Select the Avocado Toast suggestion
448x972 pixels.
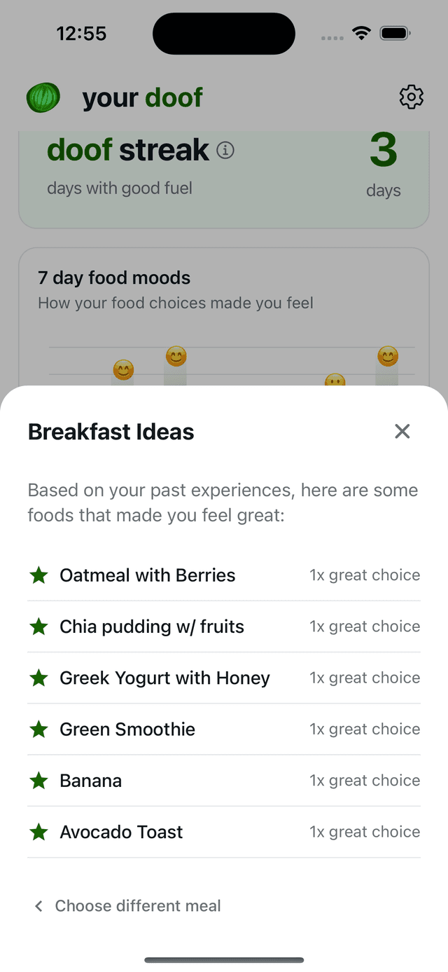[121, 832]
